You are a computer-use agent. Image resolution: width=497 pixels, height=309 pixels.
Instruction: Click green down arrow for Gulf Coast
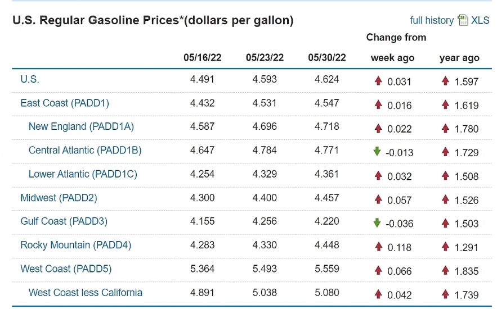pos(377,223)
